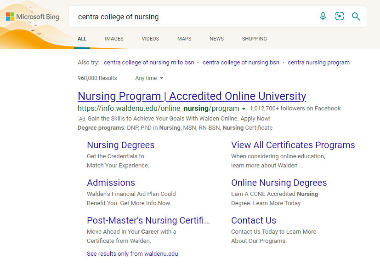This screenshot has height=270, width=380.
Task: Click in the search text box
Action: coord(193,17)
